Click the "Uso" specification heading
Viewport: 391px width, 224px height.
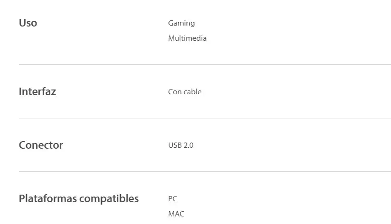tap(28, 23)
